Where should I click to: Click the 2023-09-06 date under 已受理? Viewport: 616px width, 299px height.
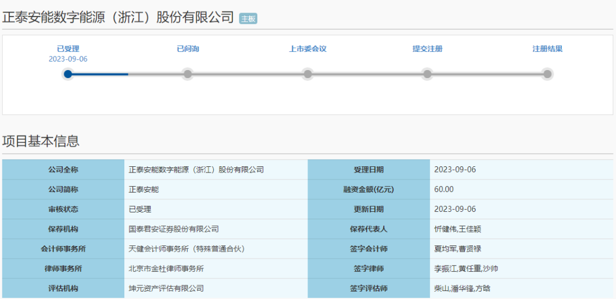click(x=68, y=59)
